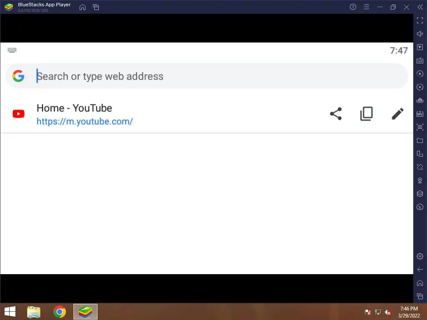Screen dimensions: 427x320
Task: Open File Explorer from taskbar
Action: 34,312
